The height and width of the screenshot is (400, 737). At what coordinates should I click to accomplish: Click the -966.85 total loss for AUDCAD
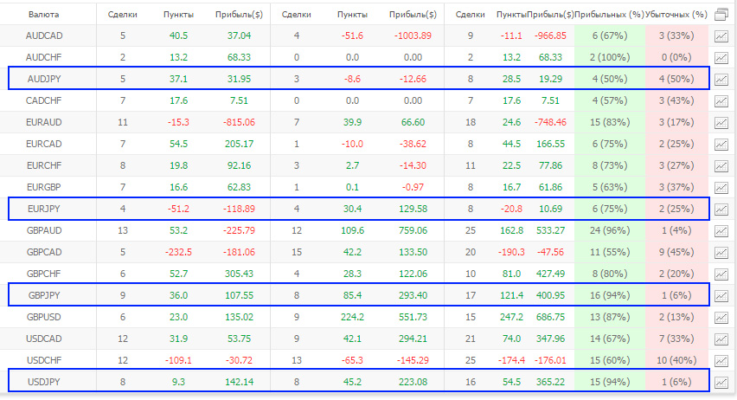550,35
